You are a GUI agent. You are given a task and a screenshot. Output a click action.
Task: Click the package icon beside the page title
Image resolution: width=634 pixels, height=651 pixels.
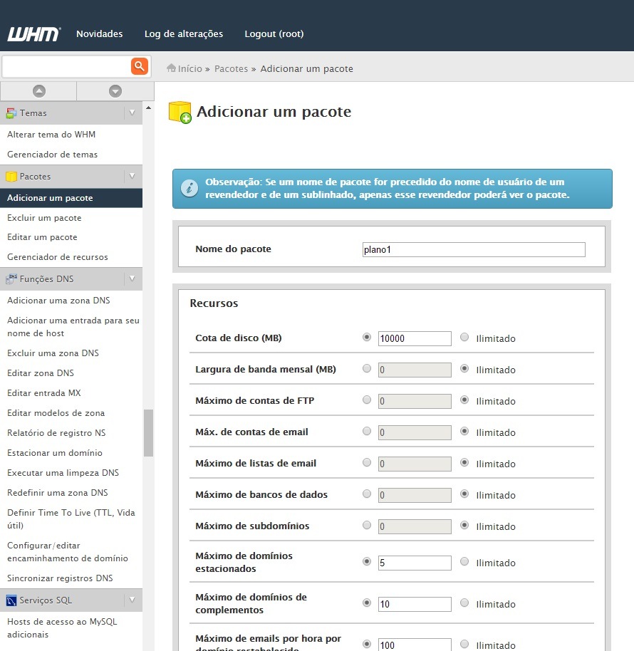tap(181, 112)
